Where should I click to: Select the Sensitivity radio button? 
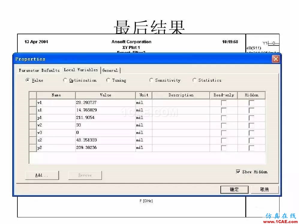tap(151, 80)
